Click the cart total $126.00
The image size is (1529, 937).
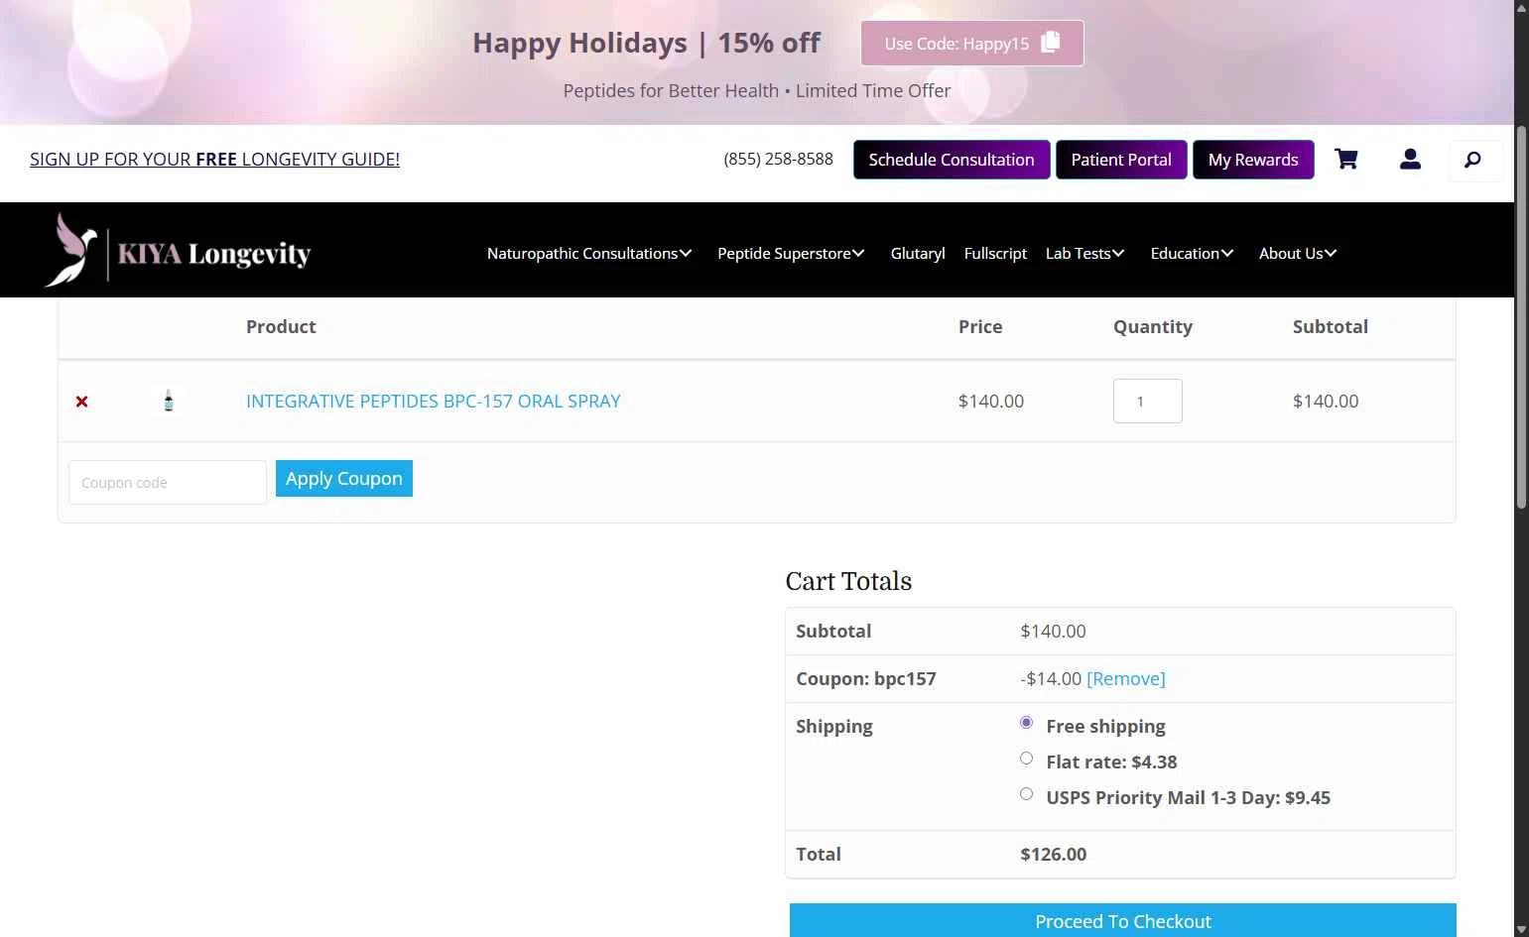point(1054,854)
